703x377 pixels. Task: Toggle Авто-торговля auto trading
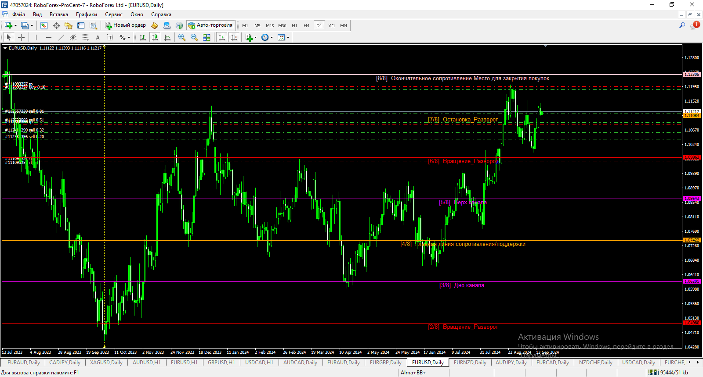pos(210,25)
